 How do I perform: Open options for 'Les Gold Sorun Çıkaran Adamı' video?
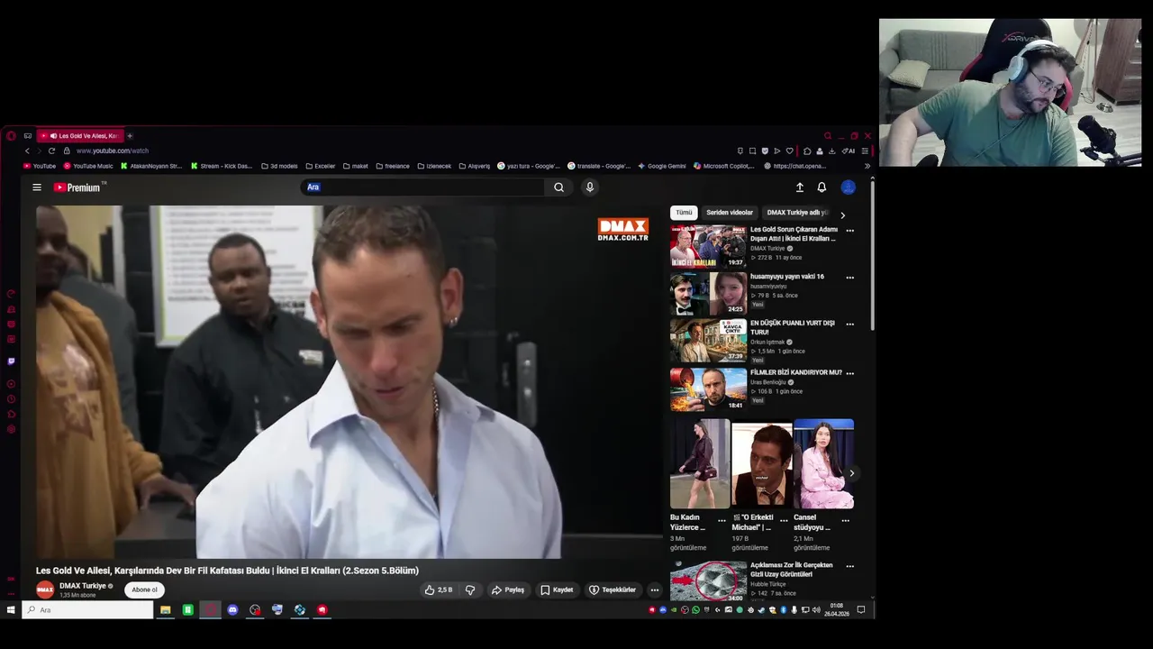tap(849, 231)
